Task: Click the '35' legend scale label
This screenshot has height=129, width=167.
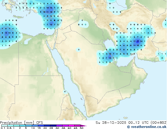Action: coord(63,128)
